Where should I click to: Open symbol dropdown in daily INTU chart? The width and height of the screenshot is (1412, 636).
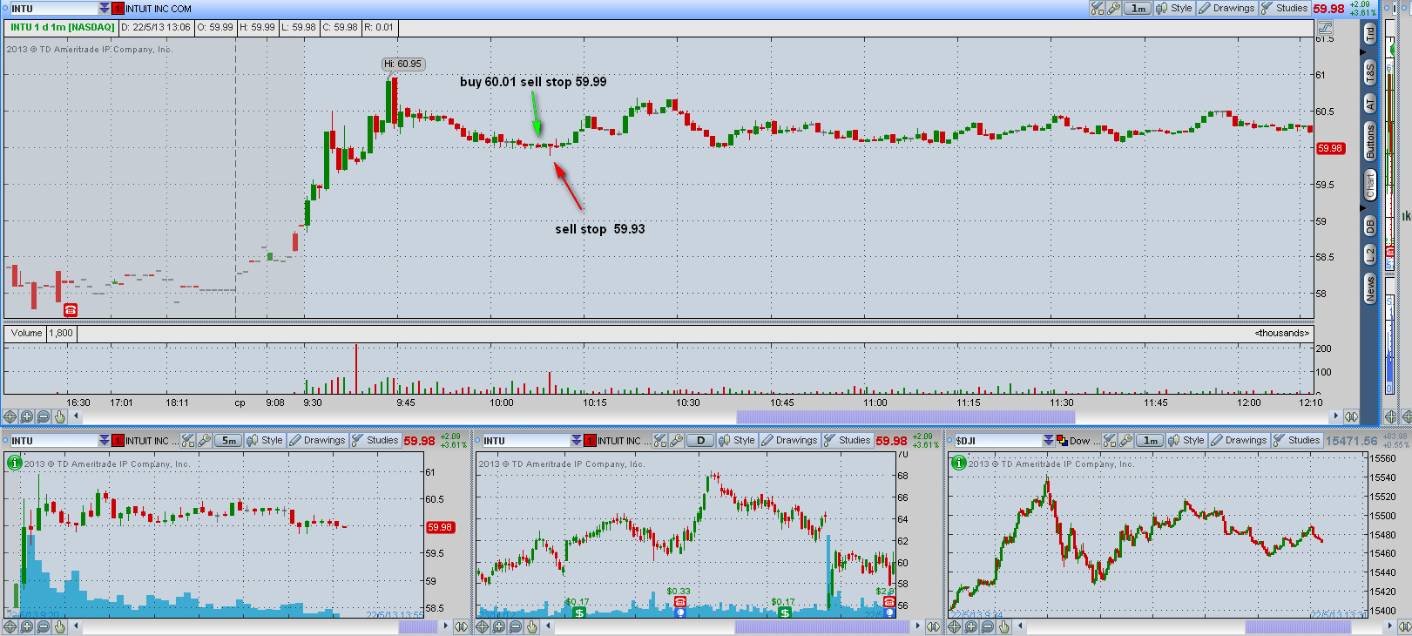click(576, 441)
